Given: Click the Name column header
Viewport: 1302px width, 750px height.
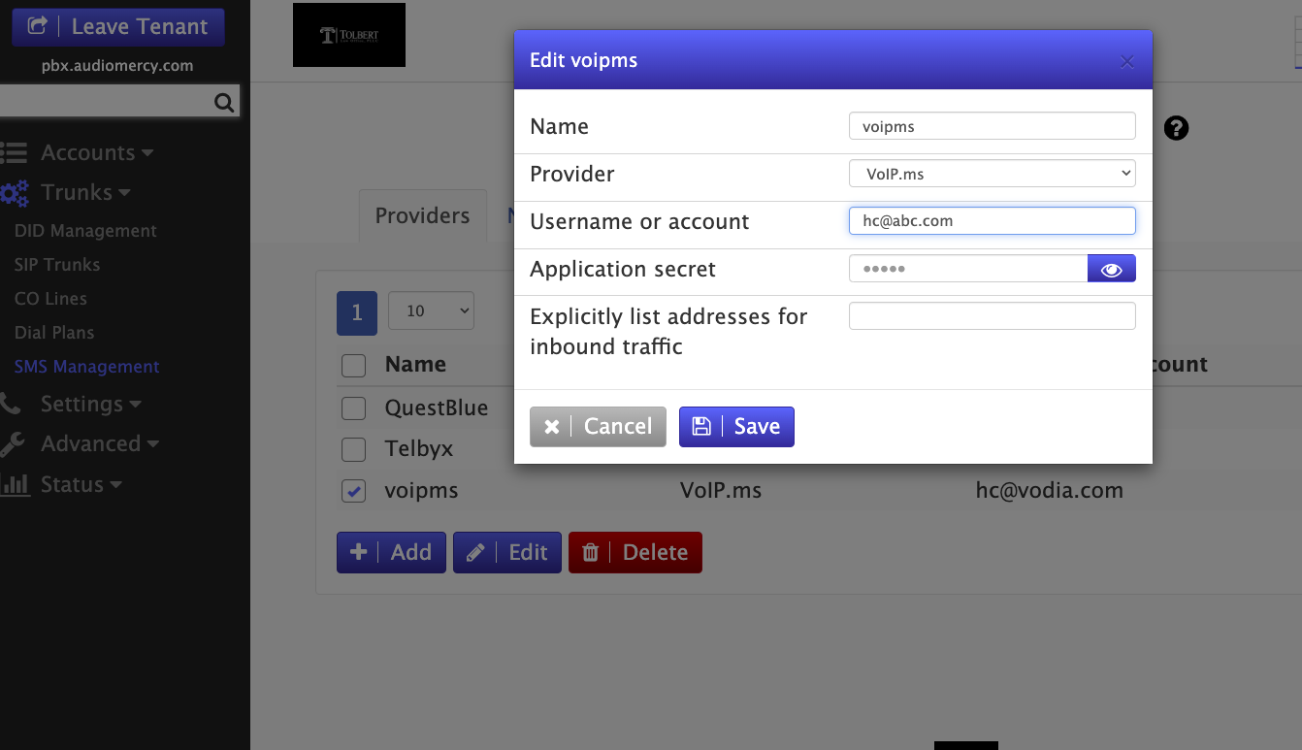Looking at the screenshot, I should [415, 365].
